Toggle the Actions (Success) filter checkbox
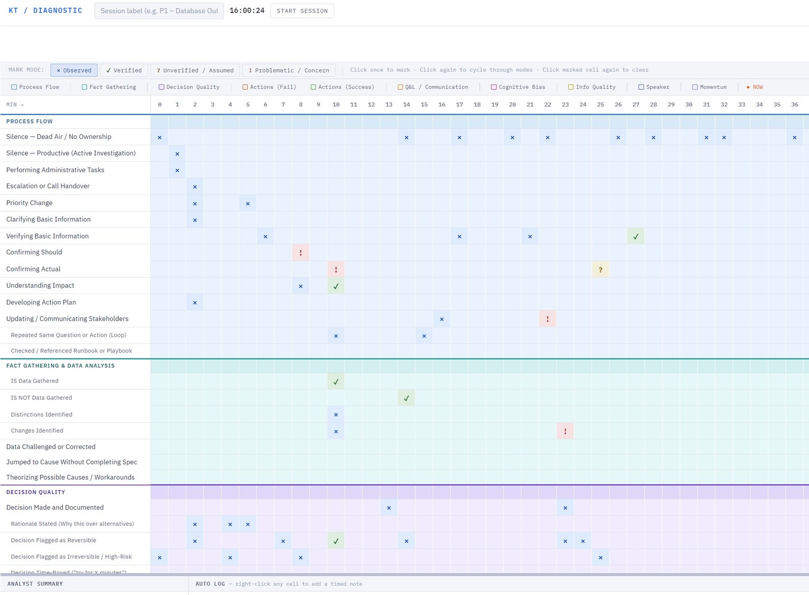The height and width of the screenshot is (595, 809). click(x=313, y=87)
